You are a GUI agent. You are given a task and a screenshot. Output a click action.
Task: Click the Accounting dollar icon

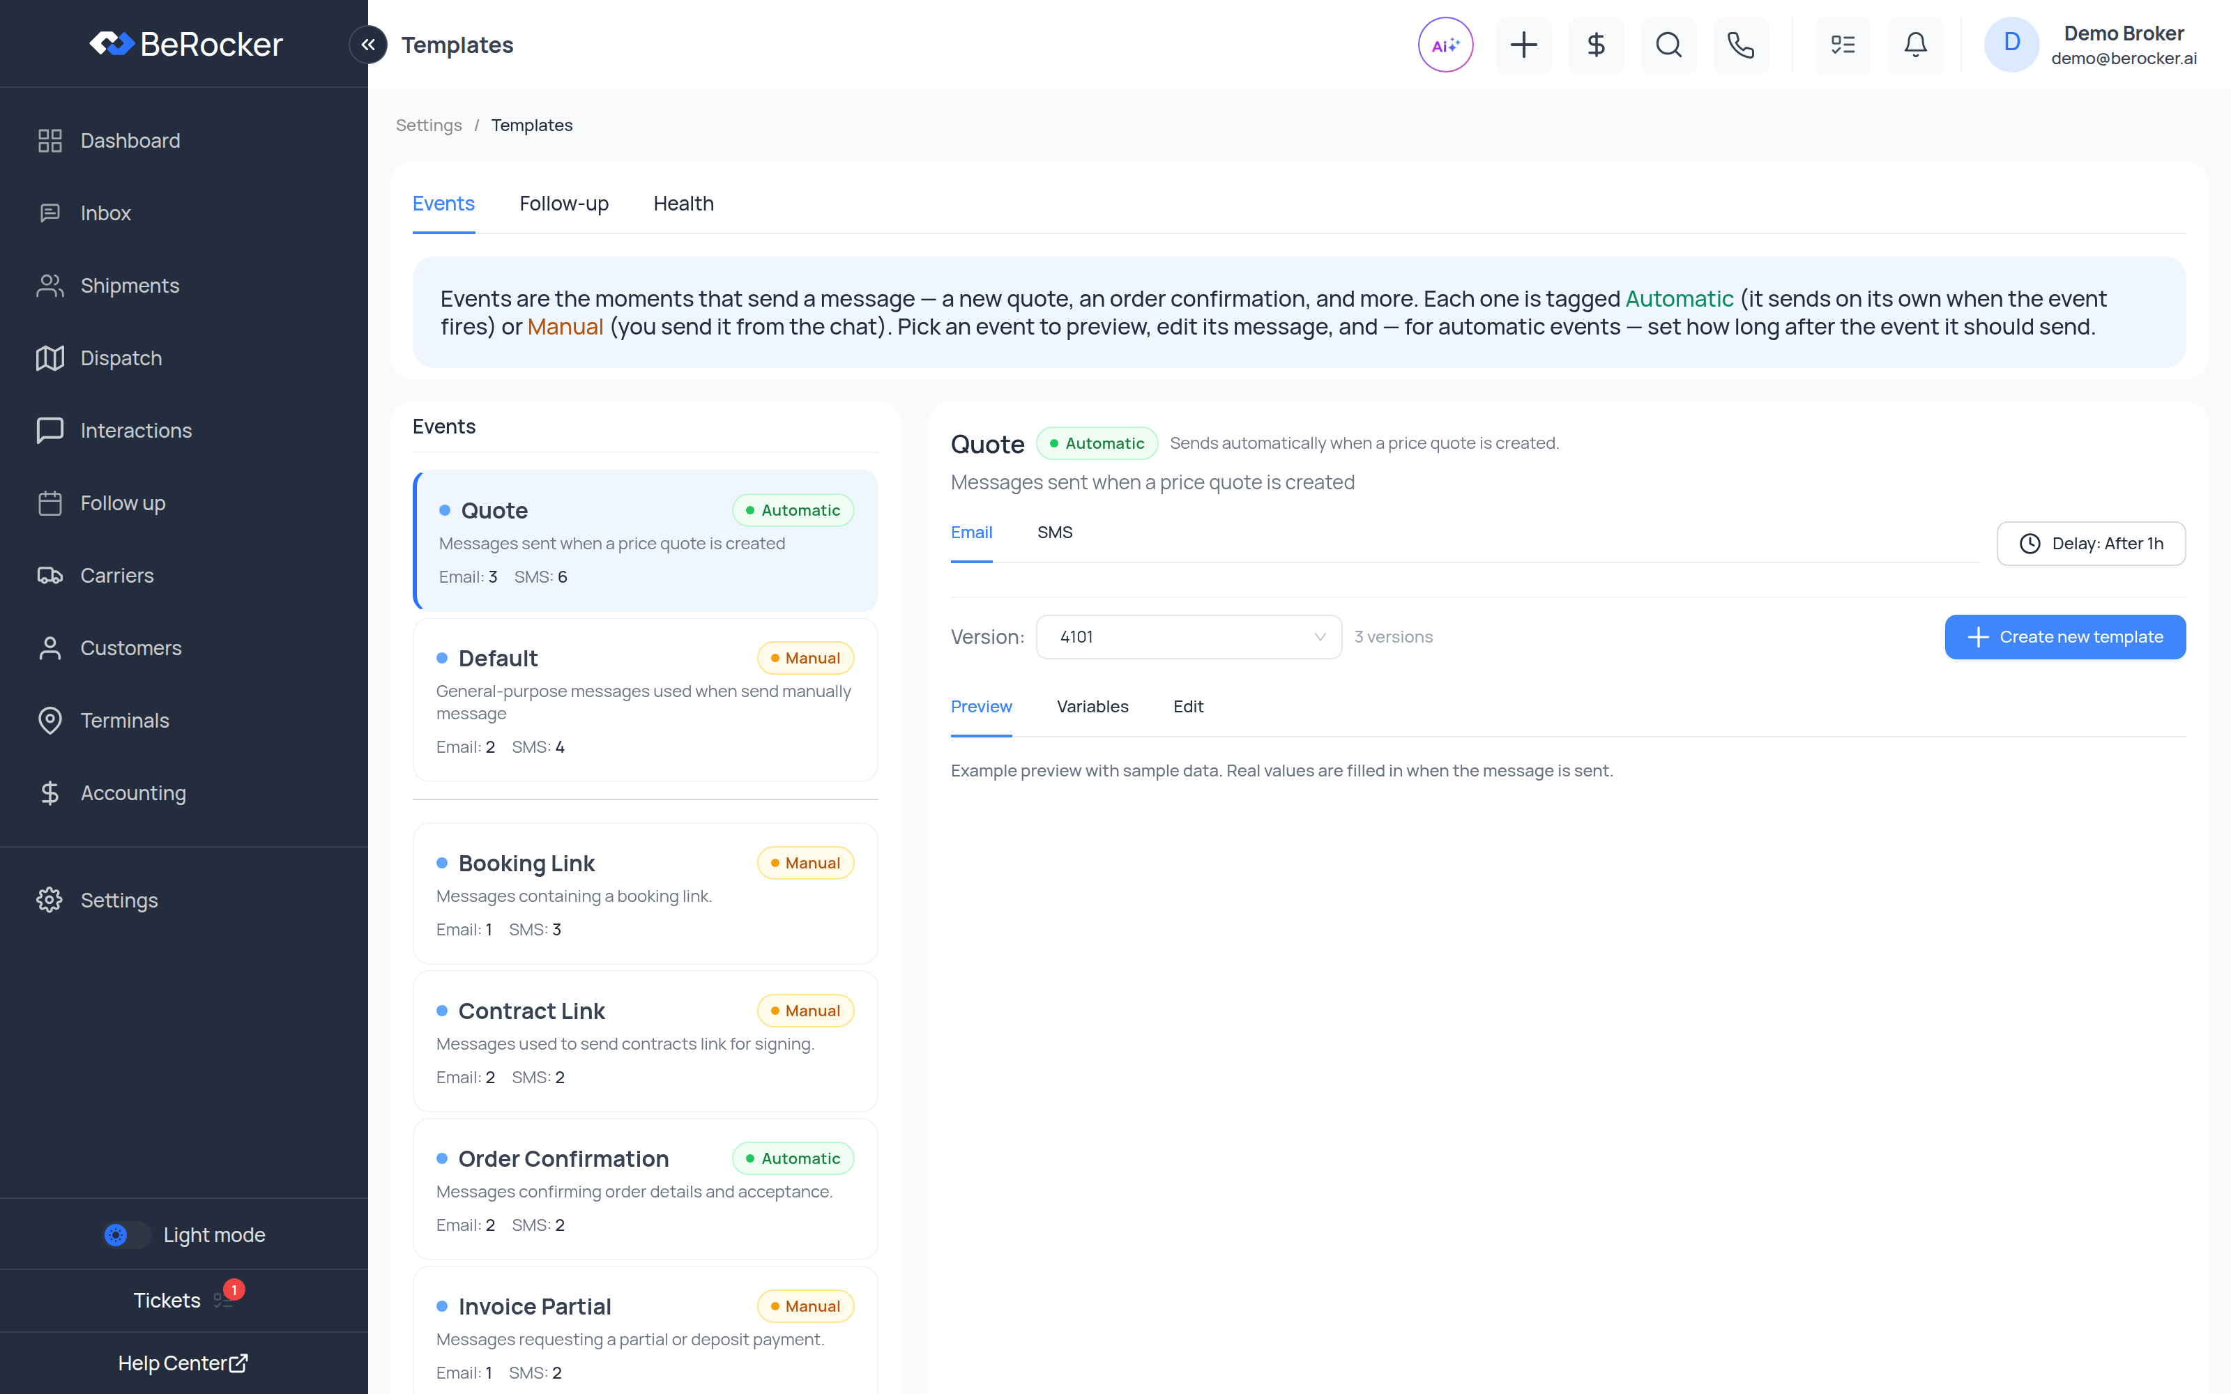pos(50,793)
